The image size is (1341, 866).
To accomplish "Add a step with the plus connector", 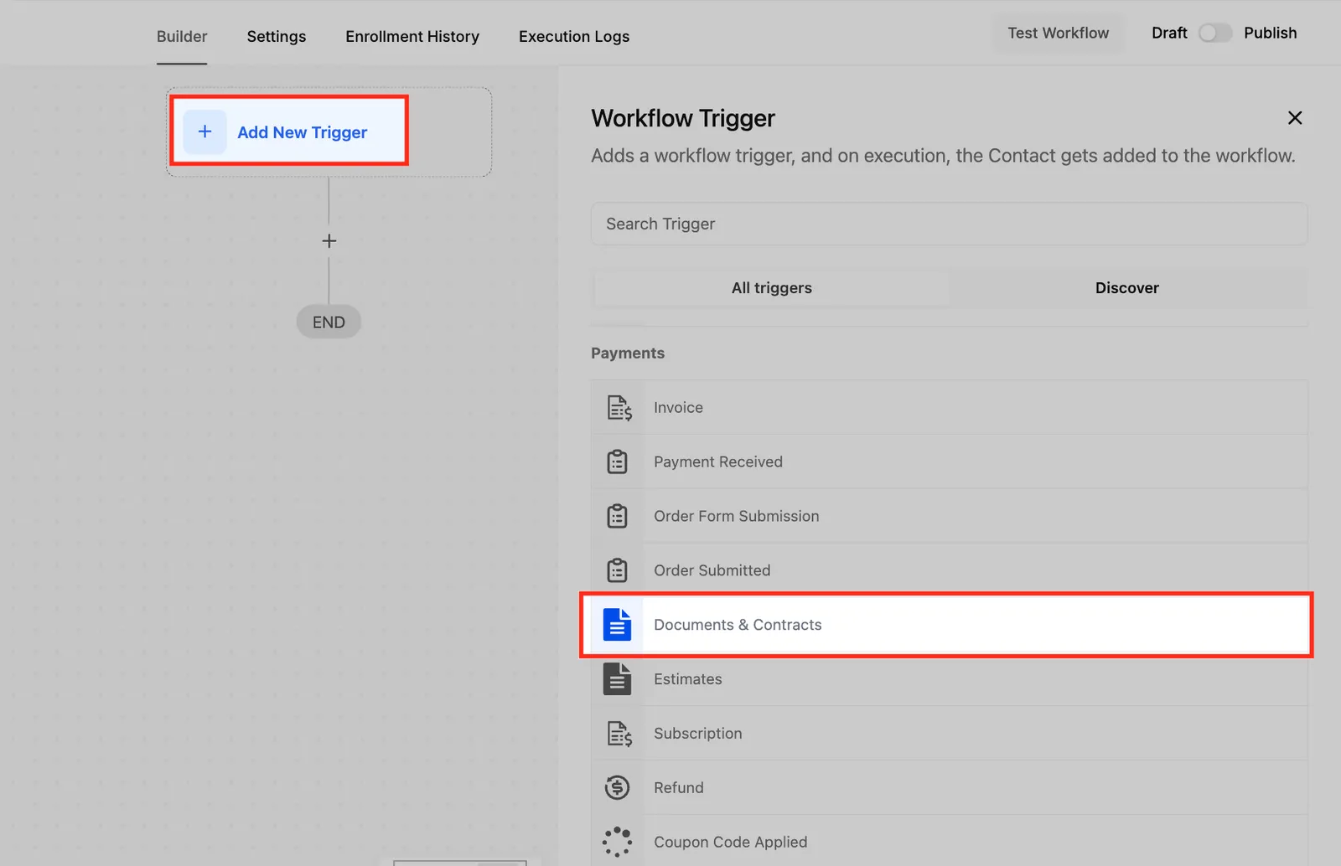I will click(x=329, y=241).
